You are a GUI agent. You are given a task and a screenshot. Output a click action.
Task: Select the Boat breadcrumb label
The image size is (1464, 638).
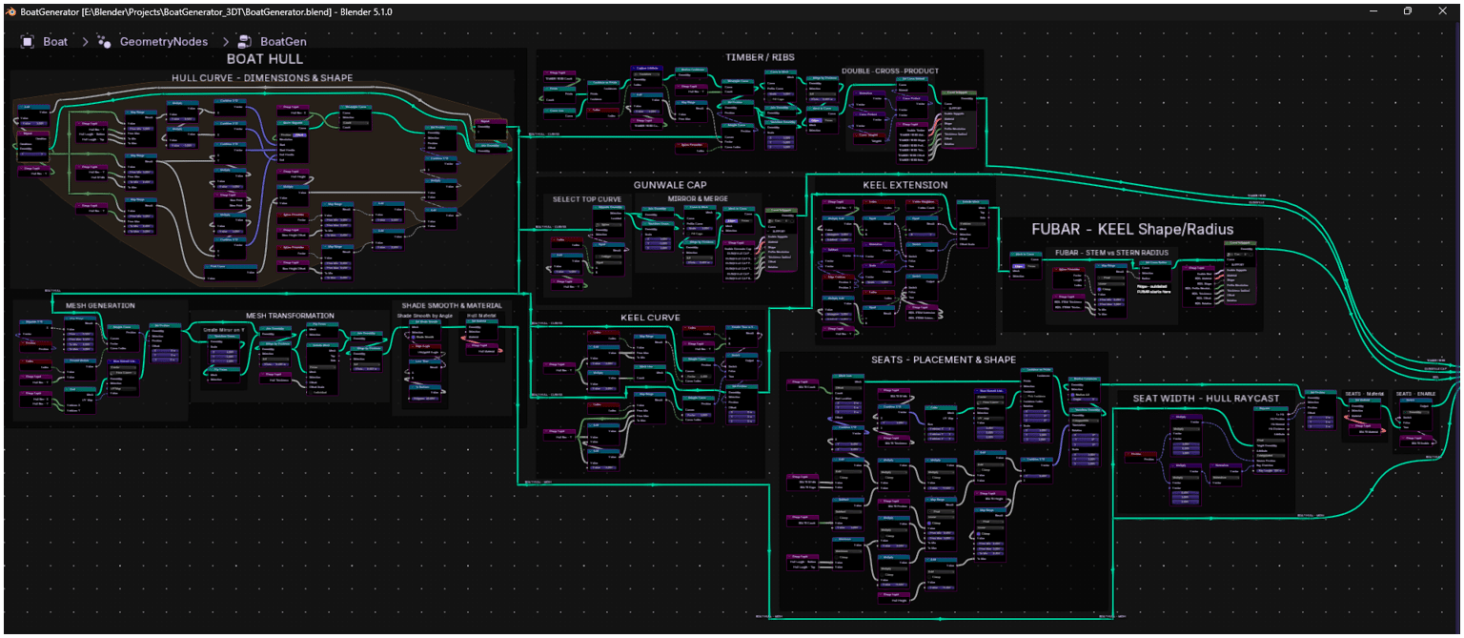[x=55, y=42]
